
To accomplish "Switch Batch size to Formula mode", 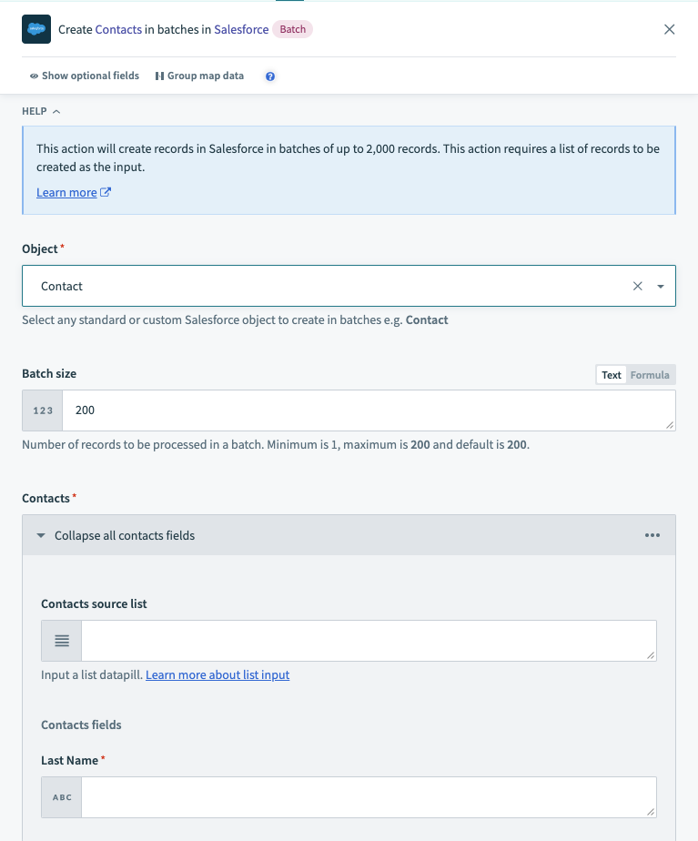I will click(x=650, y=375).
